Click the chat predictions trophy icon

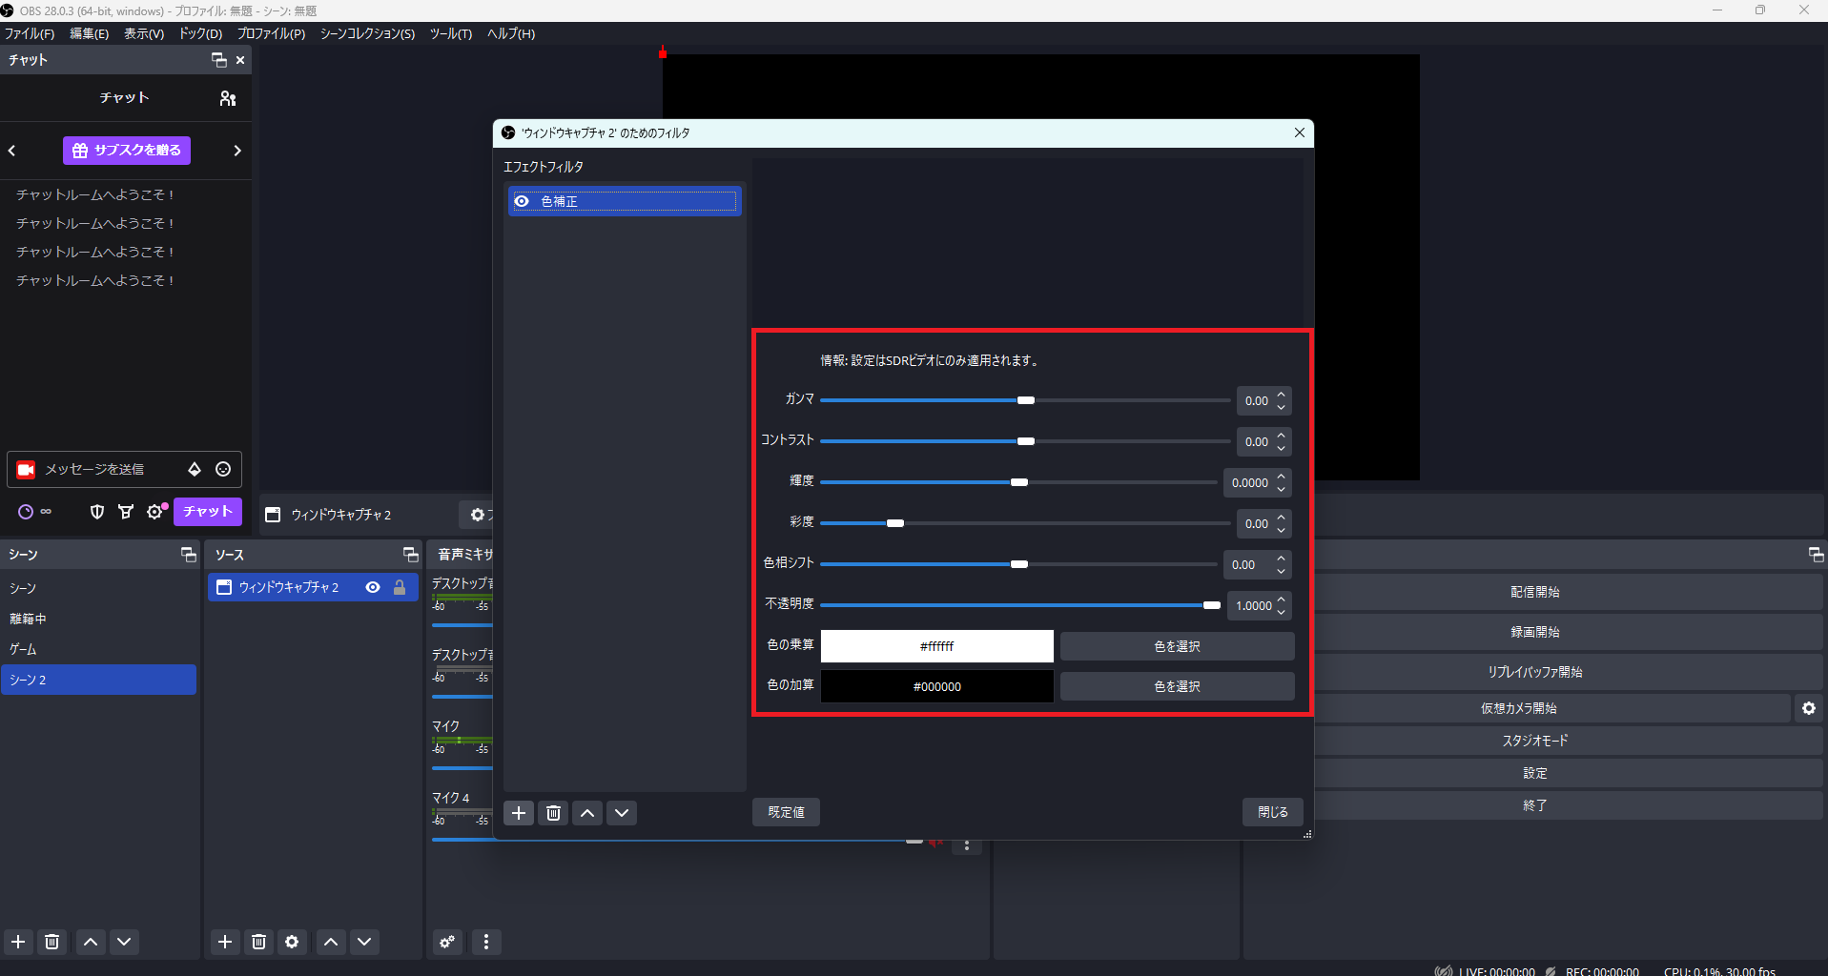(x=125, y=512)
